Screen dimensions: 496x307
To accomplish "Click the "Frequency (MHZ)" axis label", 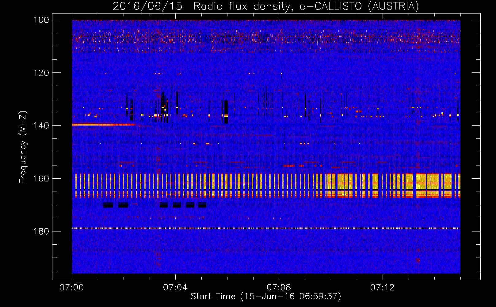I will pyautogui.click(x=23, y=147).
